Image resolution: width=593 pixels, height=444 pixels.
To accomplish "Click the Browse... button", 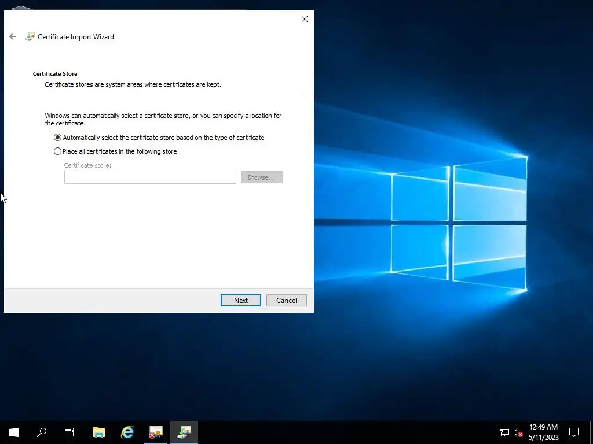I will point(262,177).
